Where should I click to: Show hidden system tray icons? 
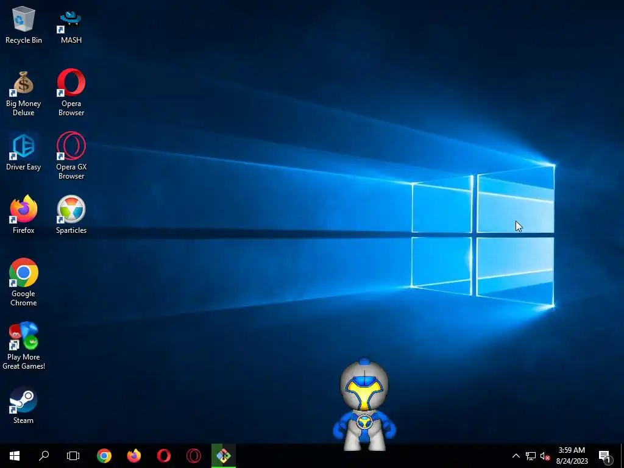tap(516, 456)
